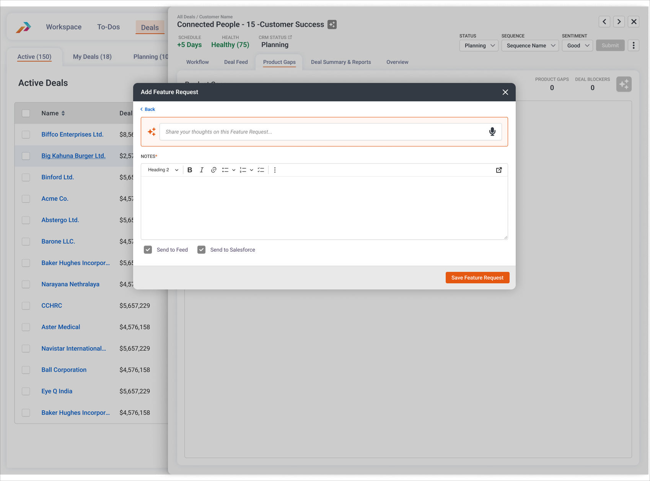The image size is (650, 481).
Task: Open more formatting options in editor
Action: 275,170
